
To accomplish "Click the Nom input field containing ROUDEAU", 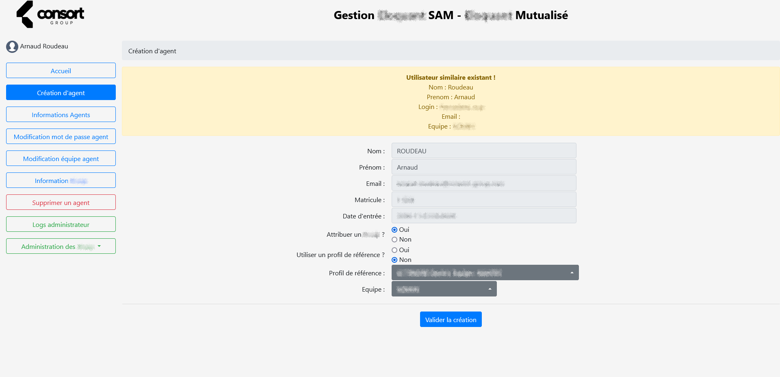I will point(483,151).
